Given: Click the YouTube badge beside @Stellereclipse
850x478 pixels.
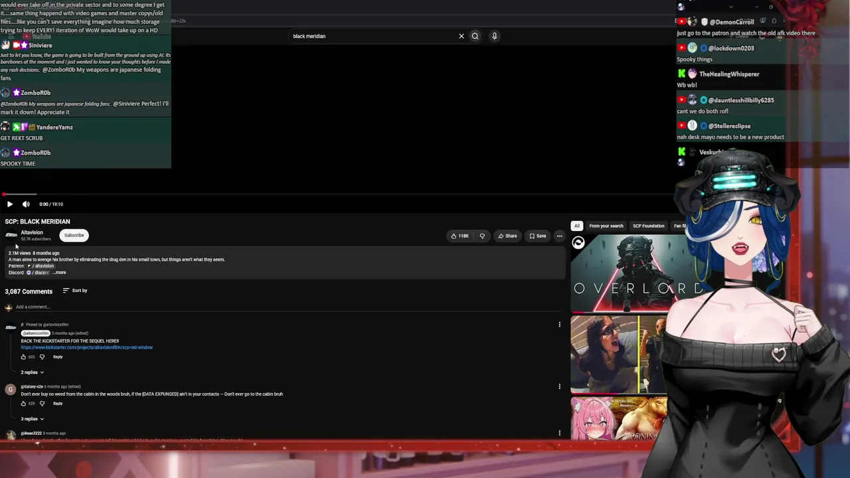Looking at the screenshot, I should pyautogui.click(x=681, y=126).
